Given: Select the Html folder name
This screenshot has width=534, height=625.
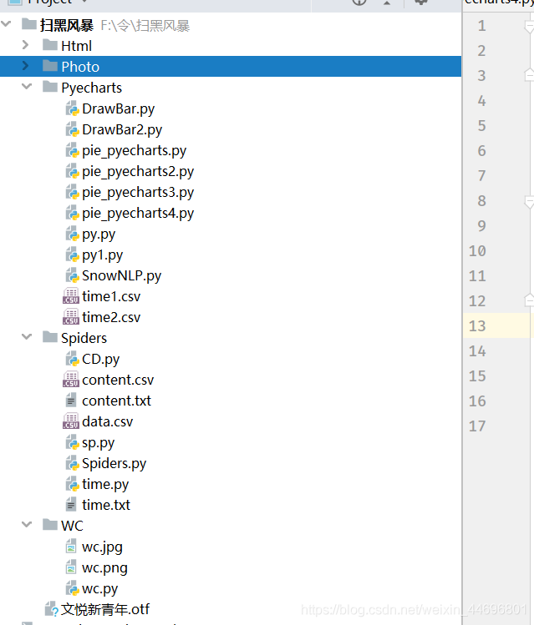Looking at the screenshot, I should (x=77, y=46).
